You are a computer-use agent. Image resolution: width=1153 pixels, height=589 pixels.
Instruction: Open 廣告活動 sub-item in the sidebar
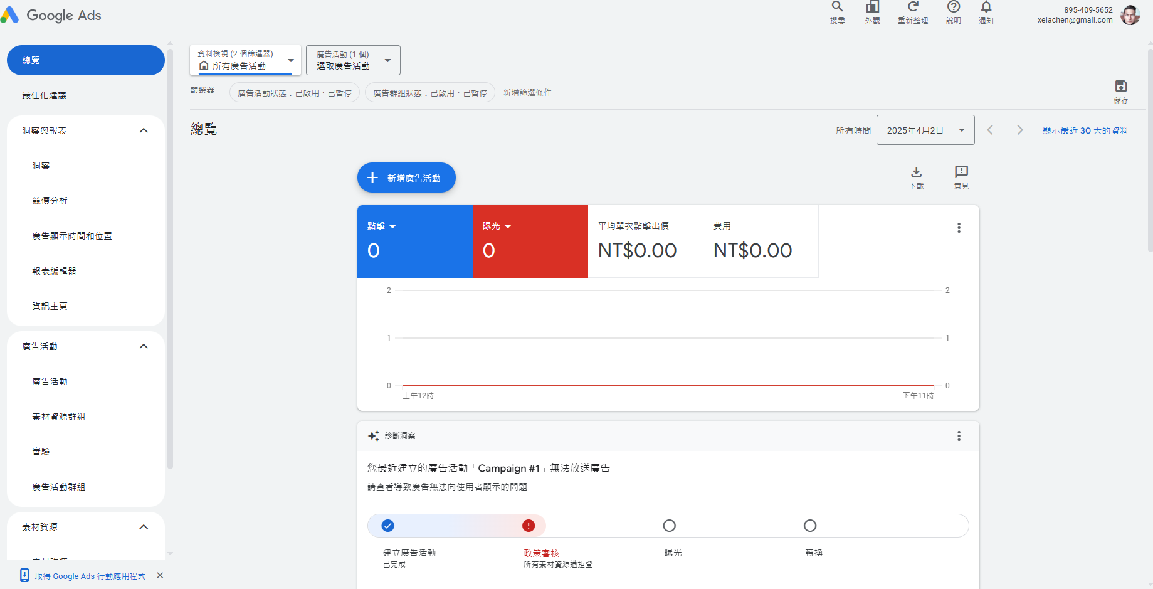pos(86,381)
